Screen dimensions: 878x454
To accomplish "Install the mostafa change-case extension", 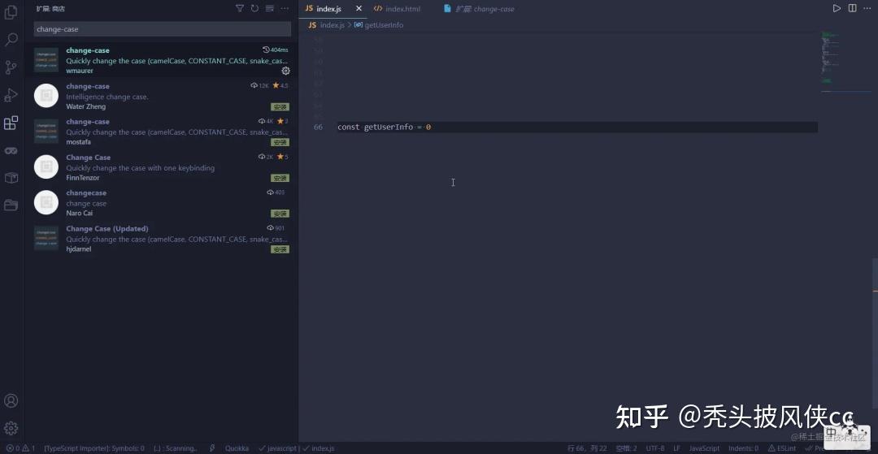I will pyautogui.click(x=280, y=143).
